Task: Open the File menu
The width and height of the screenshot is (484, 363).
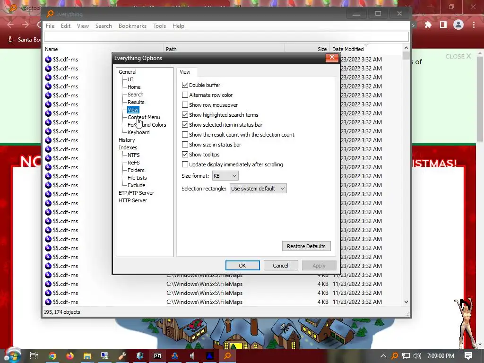Action: pos(50,26)
